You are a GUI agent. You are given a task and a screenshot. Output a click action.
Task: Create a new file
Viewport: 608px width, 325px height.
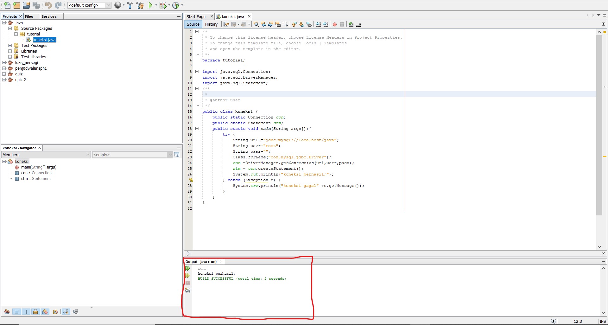(7, 5)
